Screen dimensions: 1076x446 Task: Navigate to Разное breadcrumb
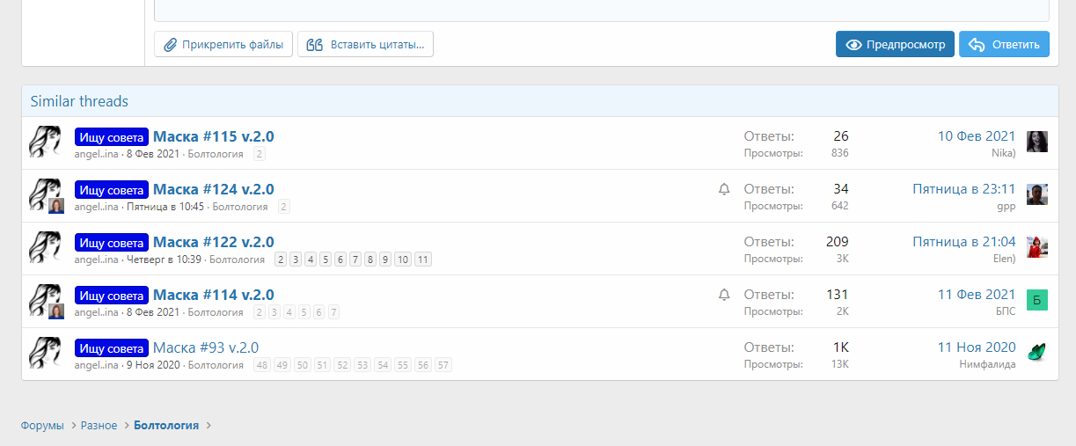[99, 426]
